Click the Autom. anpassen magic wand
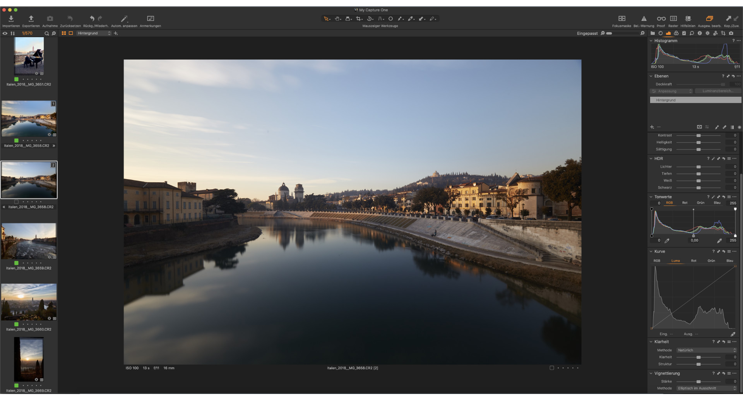This screenshot has height=418, width=743. (124, 19)
